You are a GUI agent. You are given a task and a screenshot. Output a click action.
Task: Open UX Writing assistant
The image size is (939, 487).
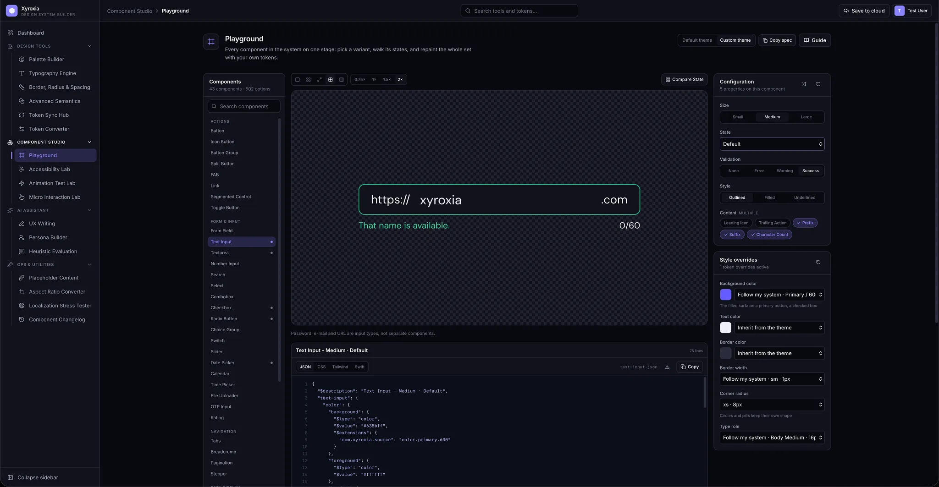(x=55, y=224)
